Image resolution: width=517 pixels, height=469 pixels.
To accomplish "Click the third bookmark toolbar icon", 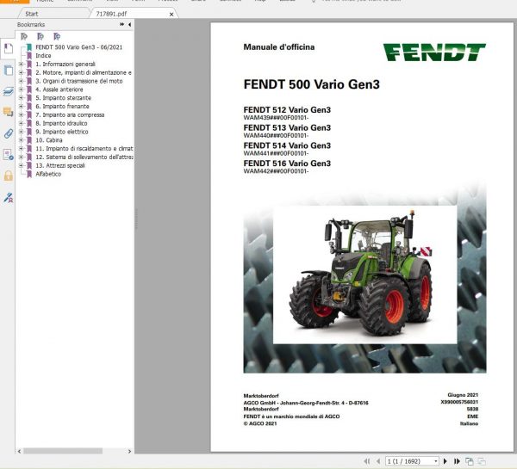I will click(57, 36).
